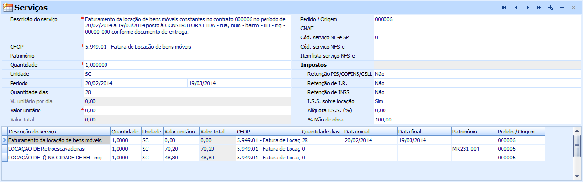The height and width of the screenshot is (182, 583).
Task: Click the Valor unitário column header
Action: click(182, 131)
